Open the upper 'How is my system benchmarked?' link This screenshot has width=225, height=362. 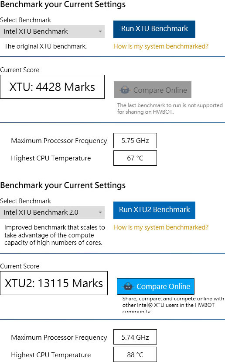(161, 46)
